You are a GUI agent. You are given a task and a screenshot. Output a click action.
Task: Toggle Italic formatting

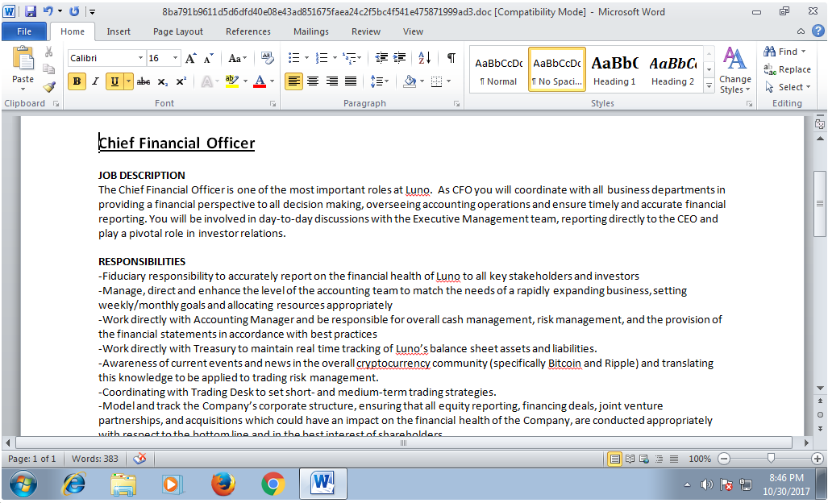coord(95,81)
